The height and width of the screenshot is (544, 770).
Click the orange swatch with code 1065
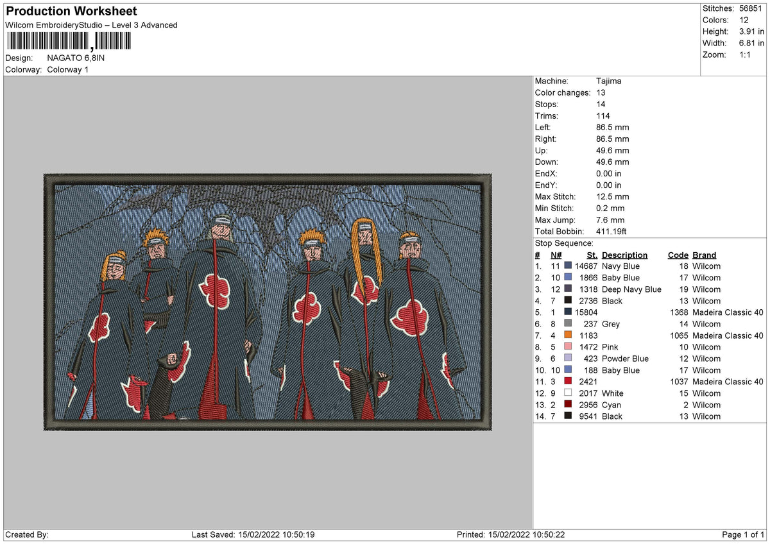(568, 336)
